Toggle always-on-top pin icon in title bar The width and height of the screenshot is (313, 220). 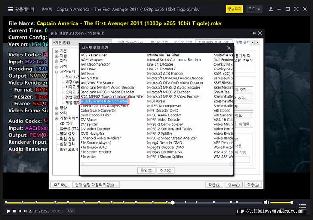(x=271, y=9)
